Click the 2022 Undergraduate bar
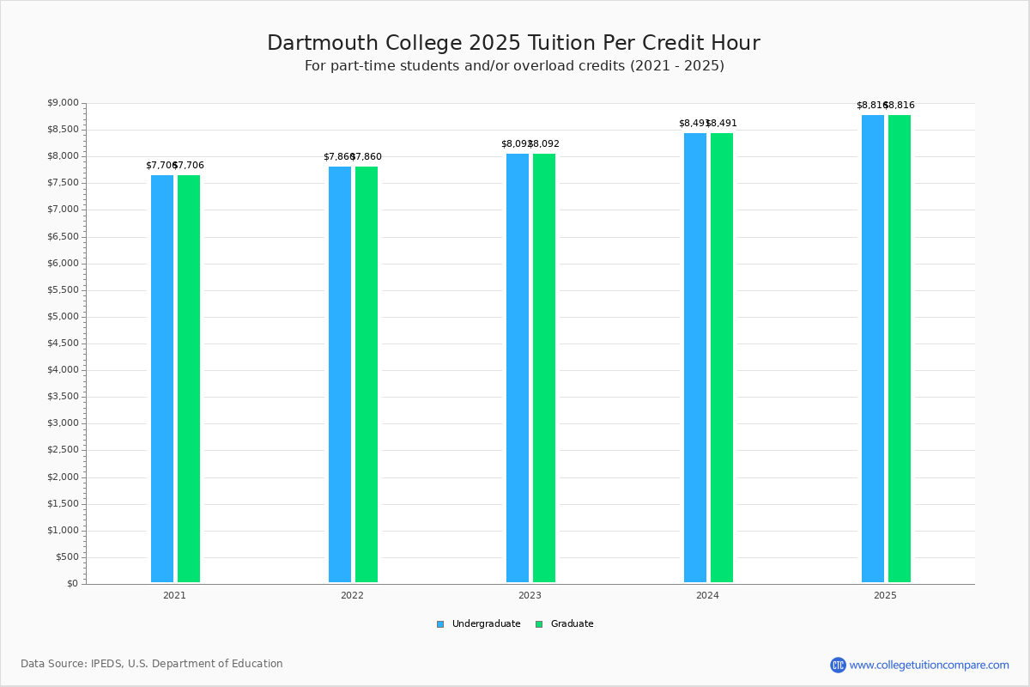 [x=340, y=374]
